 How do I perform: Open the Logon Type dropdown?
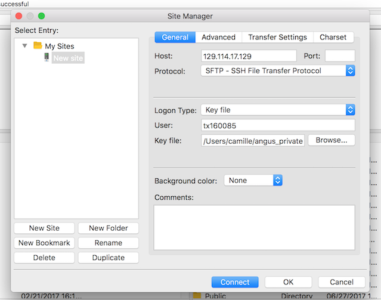[x=278, y=110]
